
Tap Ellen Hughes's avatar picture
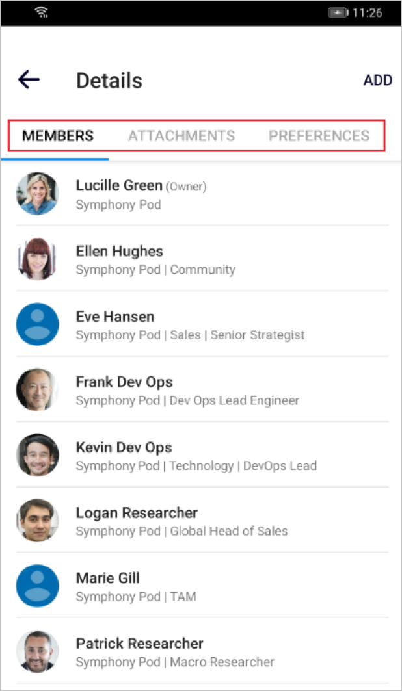pos(38,259)
